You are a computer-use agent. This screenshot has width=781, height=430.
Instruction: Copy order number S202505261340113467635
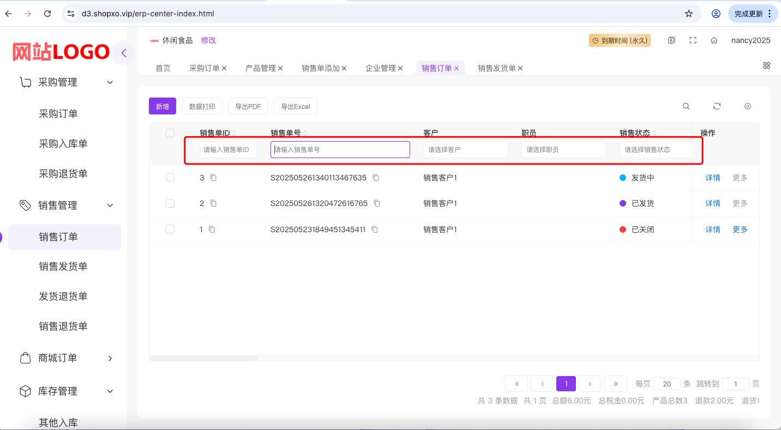click(376, 178)
